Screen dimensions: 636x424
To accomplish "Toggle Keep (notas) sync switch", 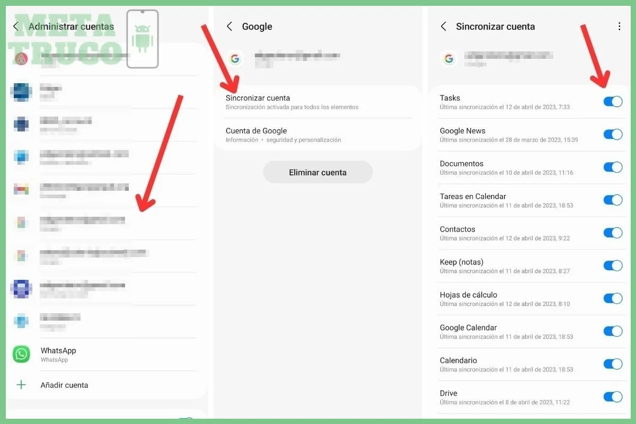I will click(613, 266).
